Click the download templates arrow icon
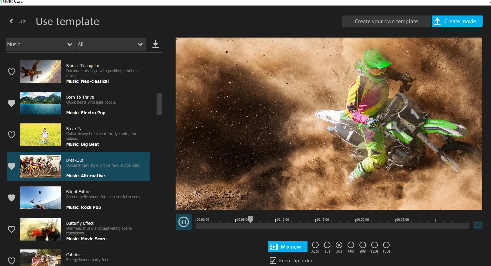This screenshot has height=266, width=491. (x=156, y=44)
